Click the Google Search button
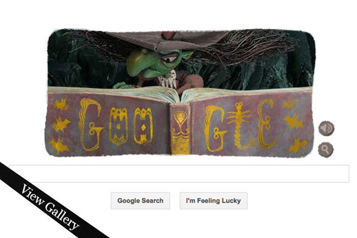 click(x=140, y=200)
